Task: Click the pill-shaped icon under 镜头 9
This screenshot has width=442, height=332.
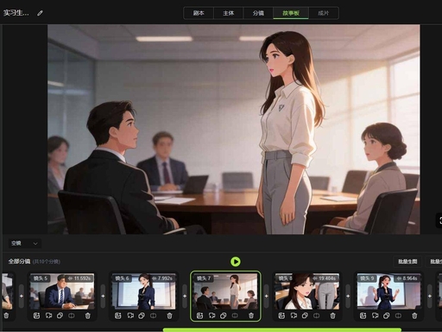Action: pos(387,316)
